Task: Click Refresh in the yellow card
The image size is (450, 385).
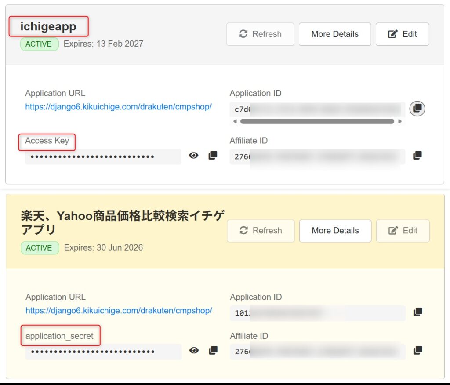Action: click(x=261, y=231)
